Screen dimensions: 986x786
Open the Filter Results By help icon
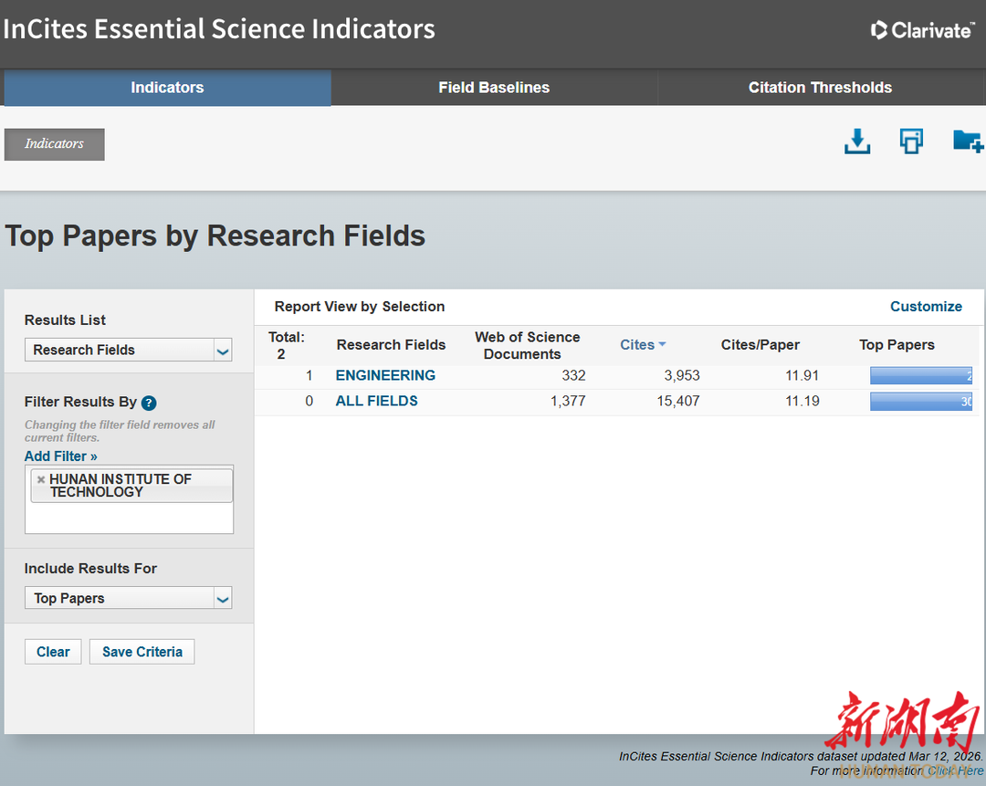click(x=149, y=403)
